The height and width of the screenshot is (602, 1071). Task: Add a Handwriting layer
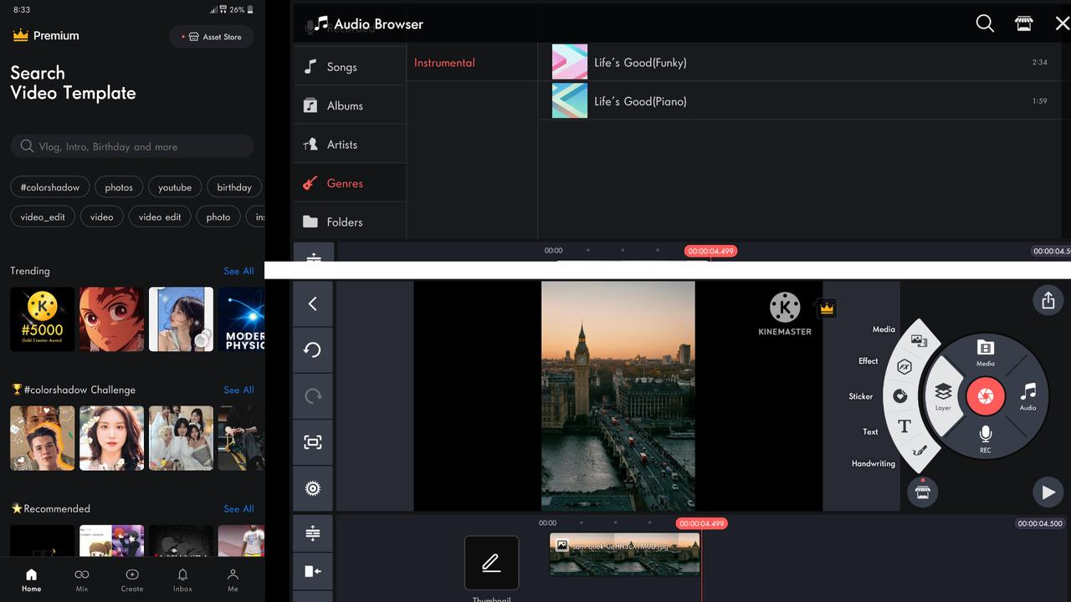click(920, 451)
